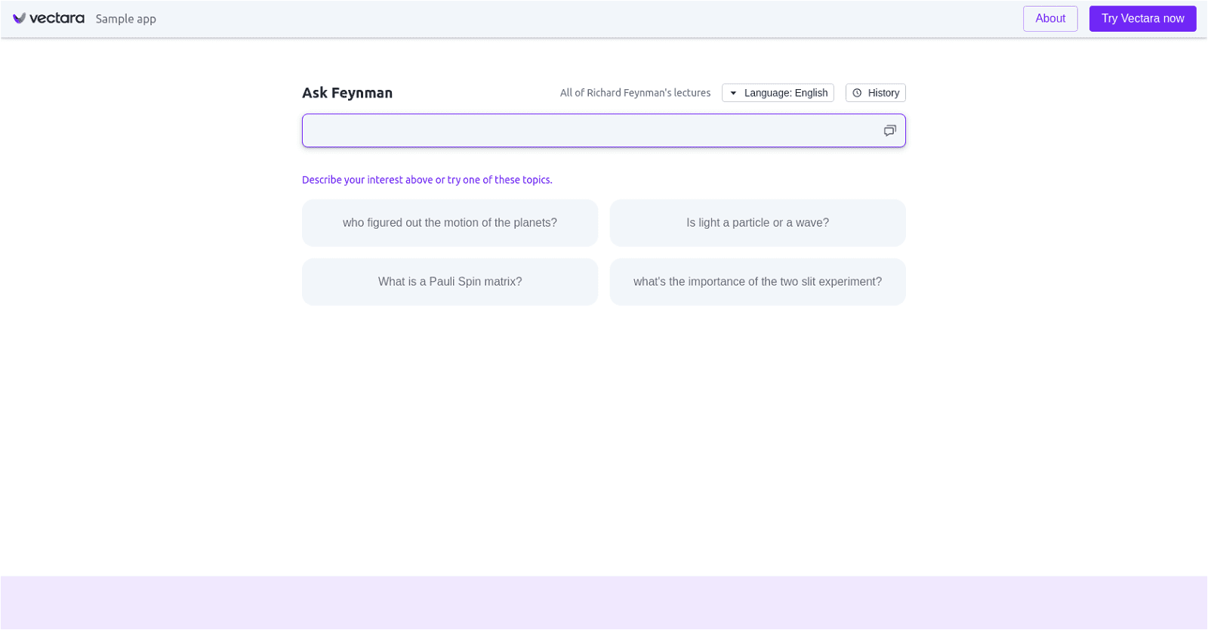Click the chat bubble icon in search box

pyautogui.click(x=889, y=131)
